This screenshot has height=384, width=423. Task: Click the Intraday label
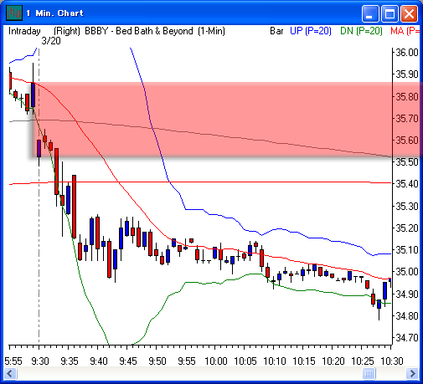pyautogui.click(x=24, y=31)
